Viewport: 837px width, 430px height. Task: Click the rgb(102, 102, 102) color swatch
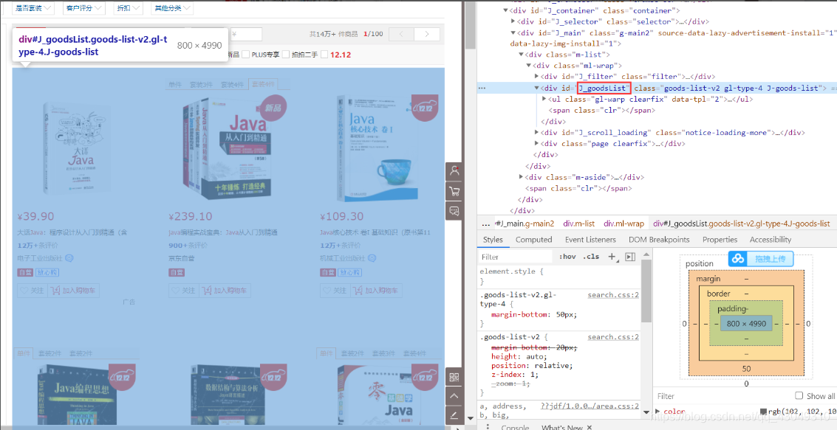[765, 412]
